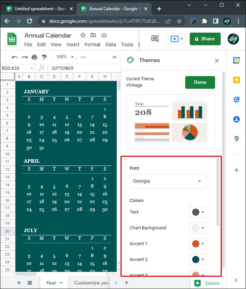Open the Format menu

92,45
